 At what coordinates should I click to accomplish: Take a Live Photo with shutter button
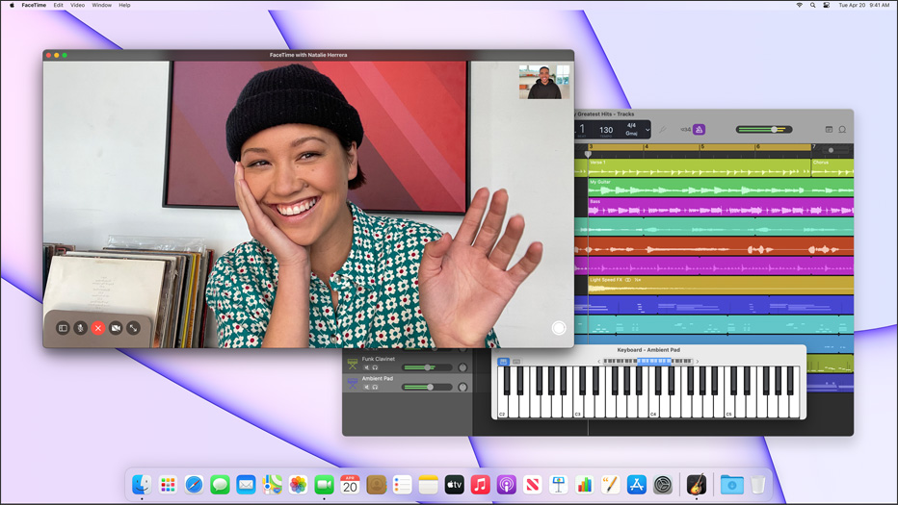558,328
